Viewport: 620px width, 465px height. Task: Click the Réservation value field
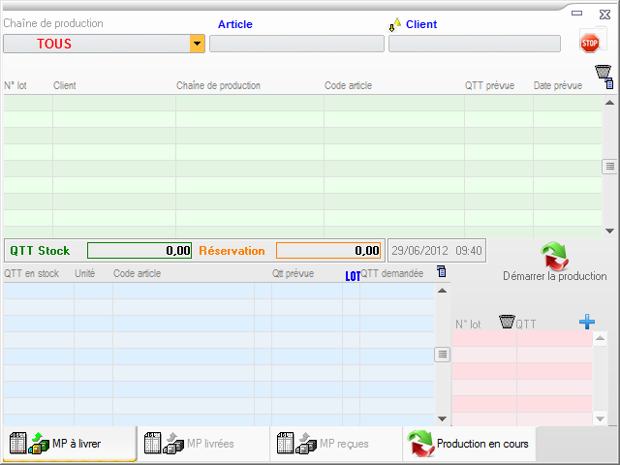click(327, 251)
